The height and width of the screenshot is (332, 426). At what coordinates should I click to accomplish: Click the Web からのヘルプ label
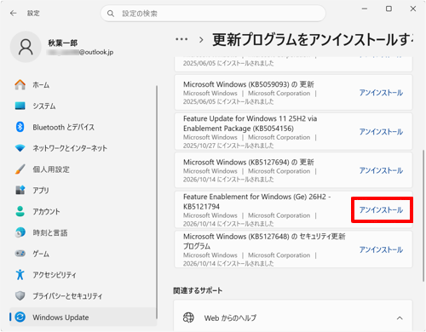pyautogui.click(x=230, y=318)
